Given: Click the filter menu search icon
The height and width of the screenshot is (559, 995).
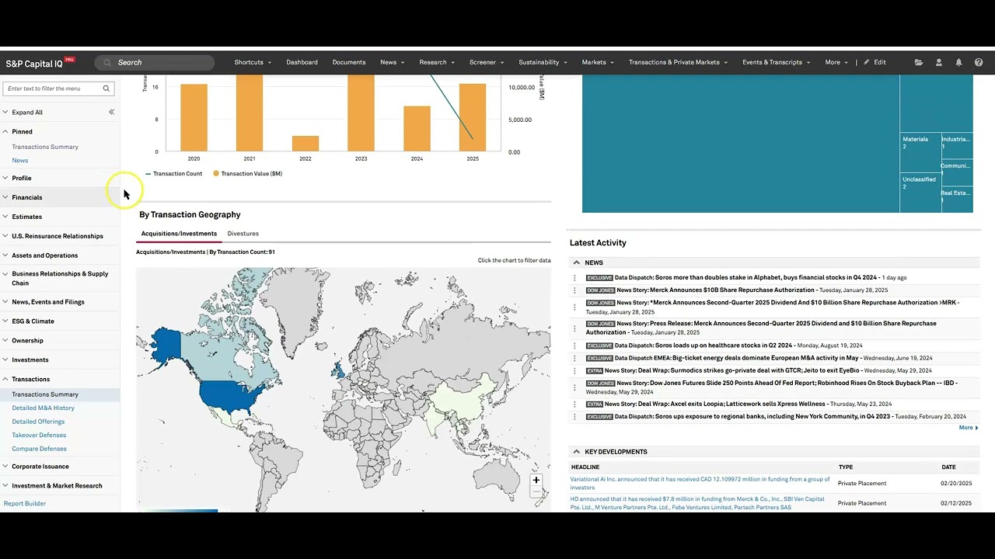Looking at the screenshot, I should tap(106, 89).
